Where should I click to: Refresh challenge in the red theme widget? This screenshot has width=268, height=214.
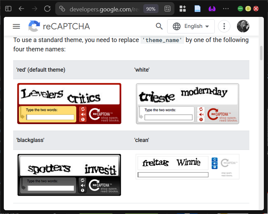point(83,109)
